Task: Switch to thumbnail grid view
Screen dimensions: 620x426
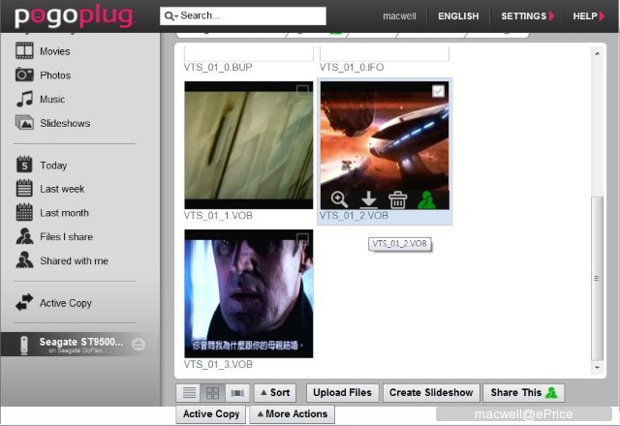Action: pos(213,393)
